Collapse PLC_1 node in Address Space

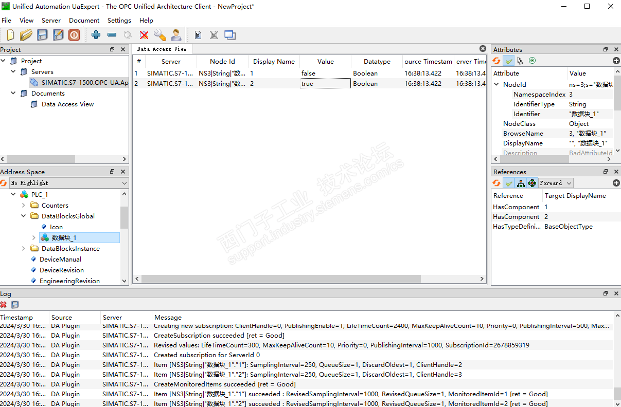[x=13, y=195]
